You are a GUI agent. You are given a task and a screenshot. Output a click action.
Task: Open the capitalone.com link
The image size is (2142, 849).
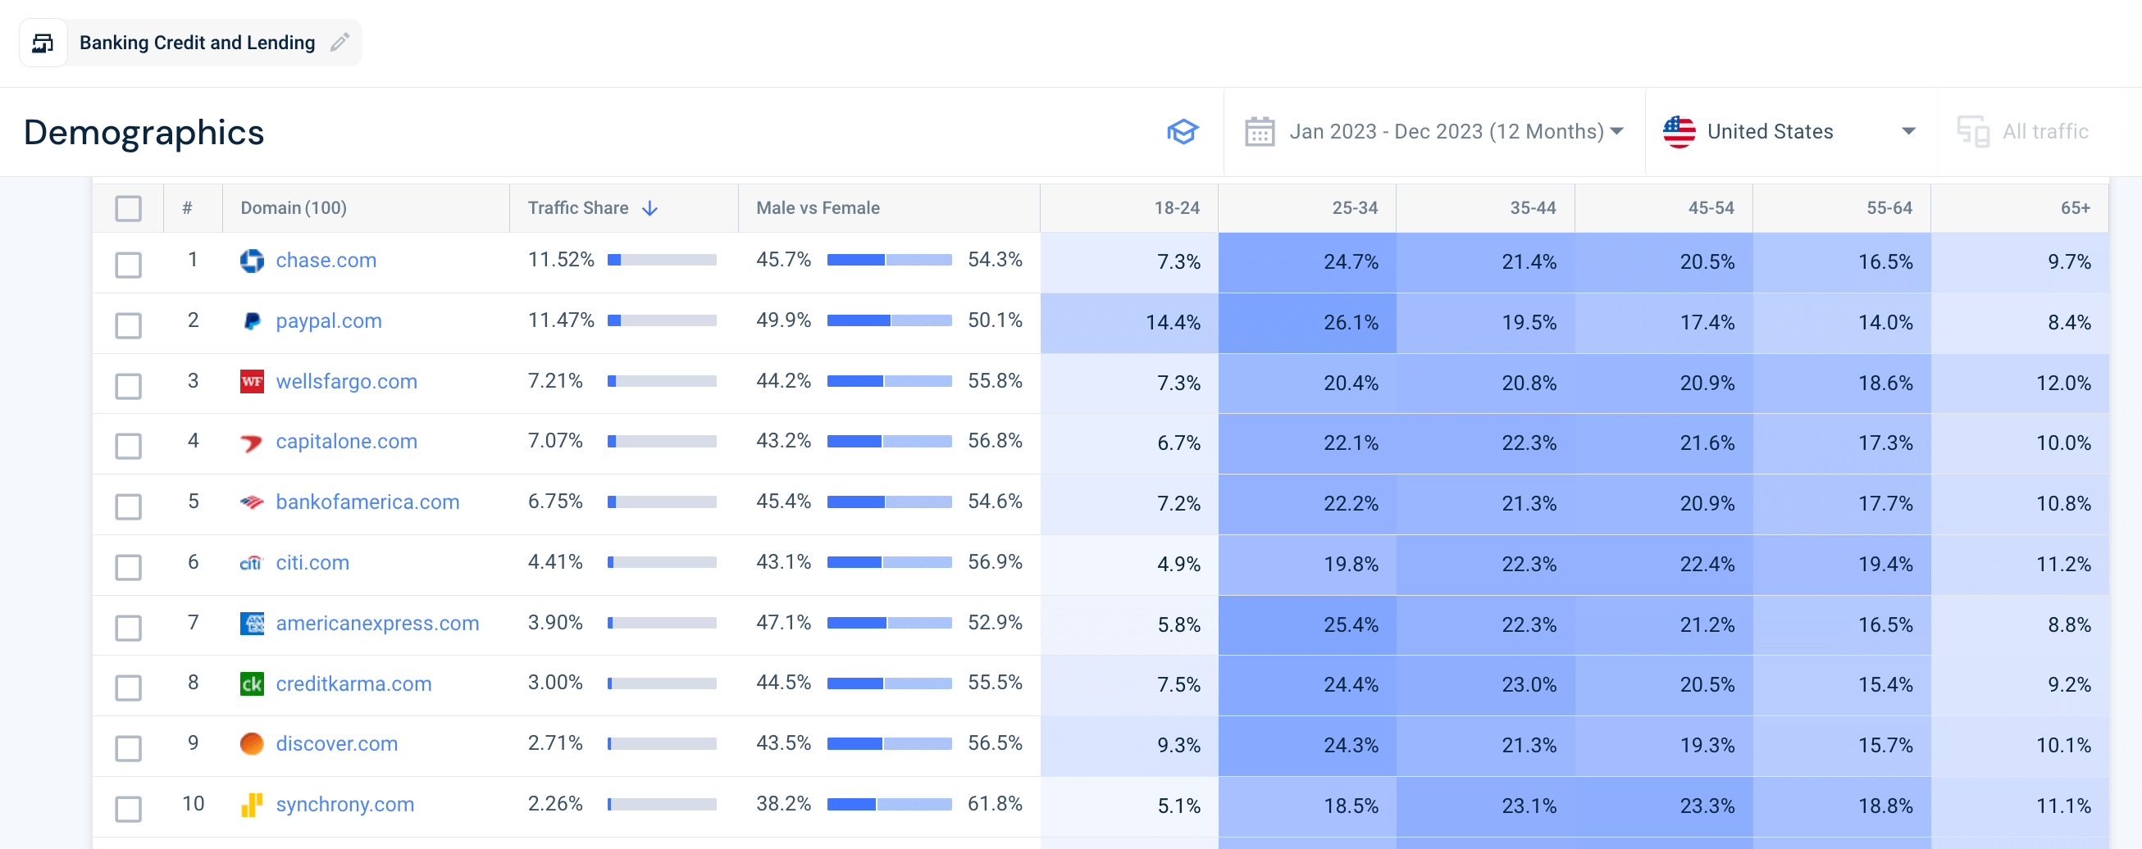pyautogui.click(x=346, y=442)
